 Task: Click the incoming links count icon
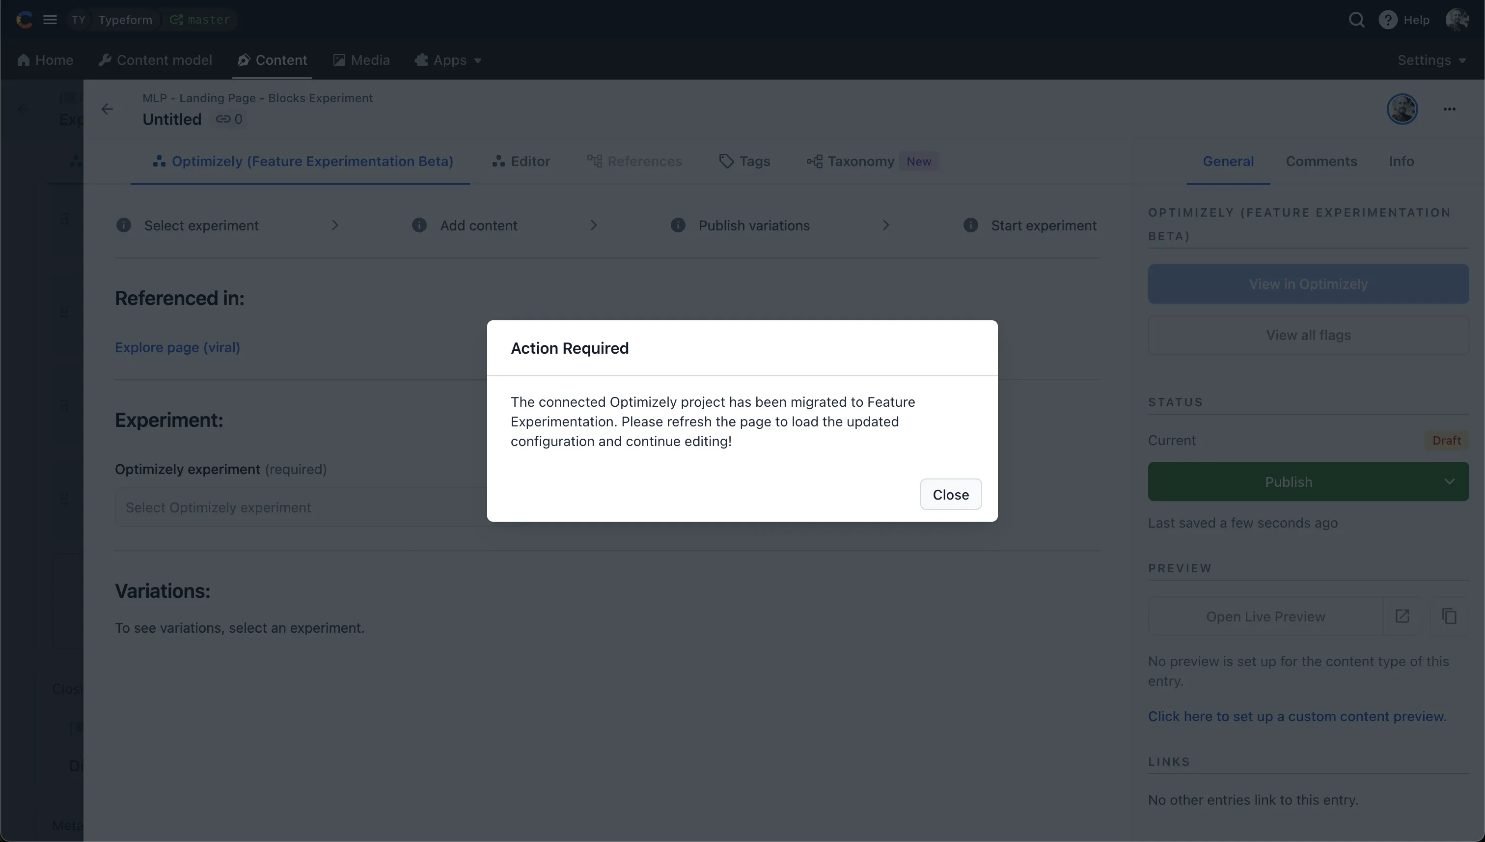click(x=229, y=119)
